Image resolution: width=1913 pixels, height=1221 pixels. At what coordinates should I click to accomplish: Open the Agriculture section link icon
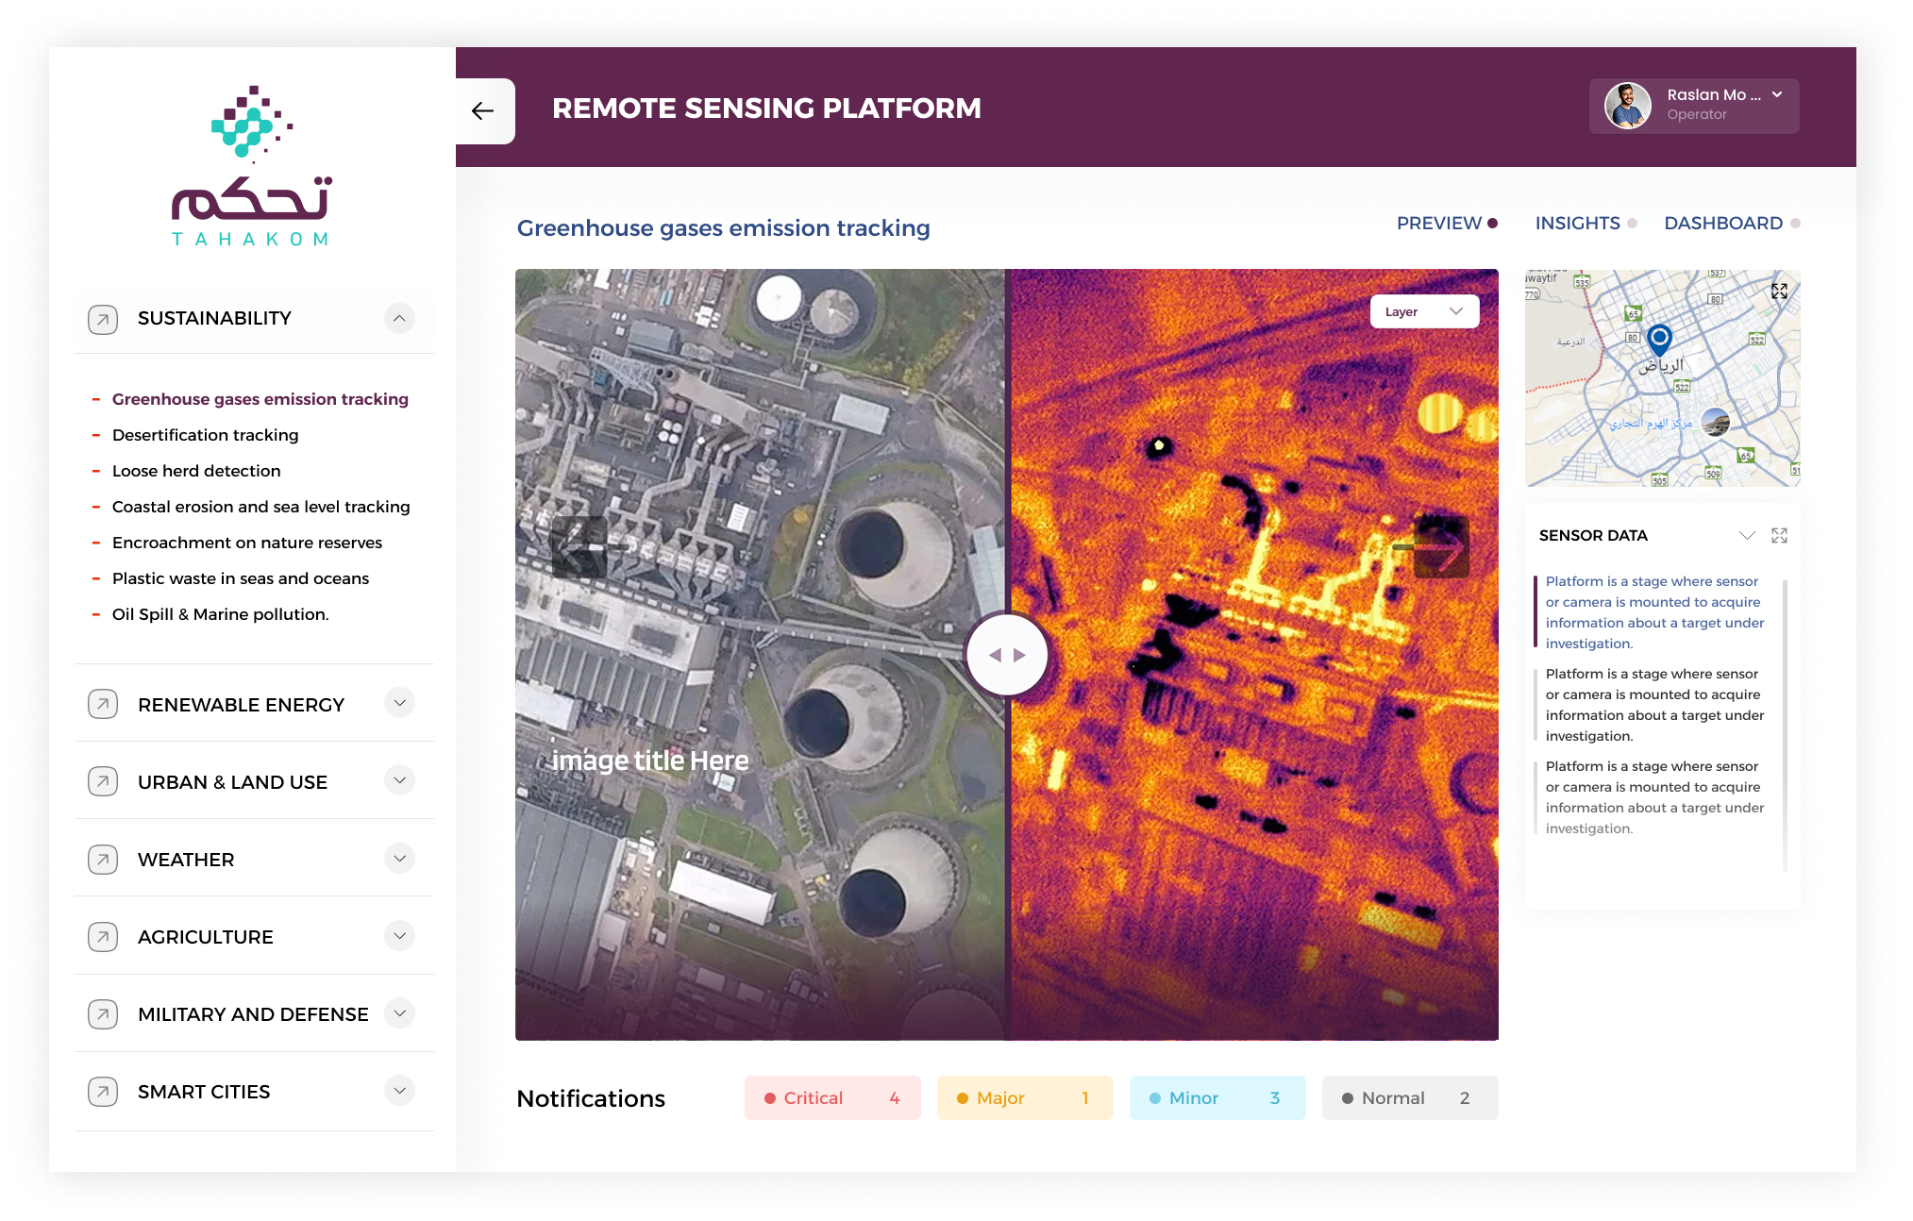(103, 936)
